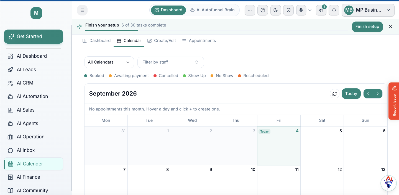399x195 pixels.
Task: Click the Sat column header
Action: coord(322,120)
